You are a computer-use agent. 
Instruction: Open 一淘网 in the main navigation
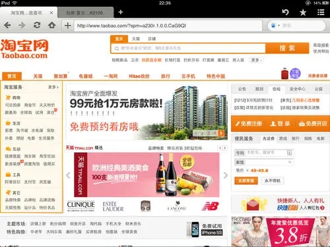(111, 76)
